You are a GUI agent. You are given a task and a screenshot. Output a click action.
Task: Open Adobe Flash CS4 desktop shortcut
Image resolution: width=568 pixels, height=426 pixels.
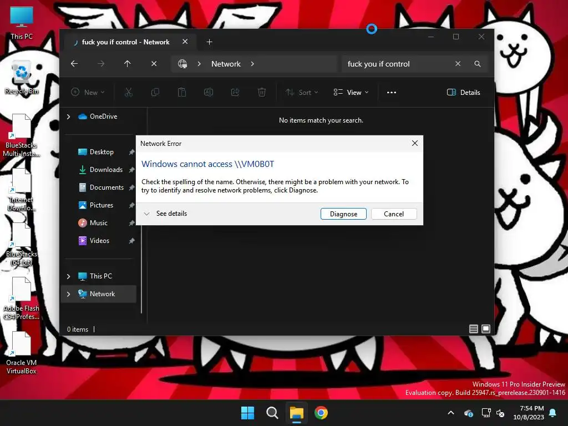(22, 298)
